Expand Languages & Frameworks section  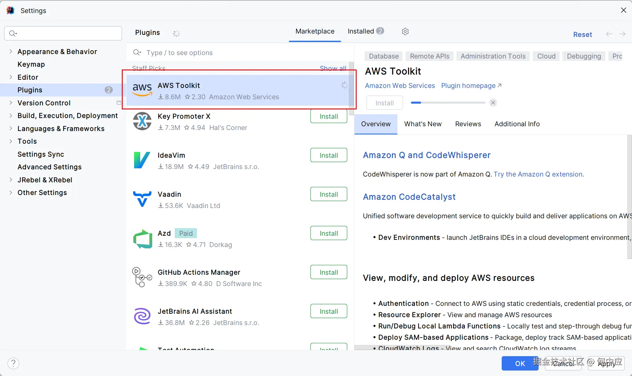pos(11,129)
